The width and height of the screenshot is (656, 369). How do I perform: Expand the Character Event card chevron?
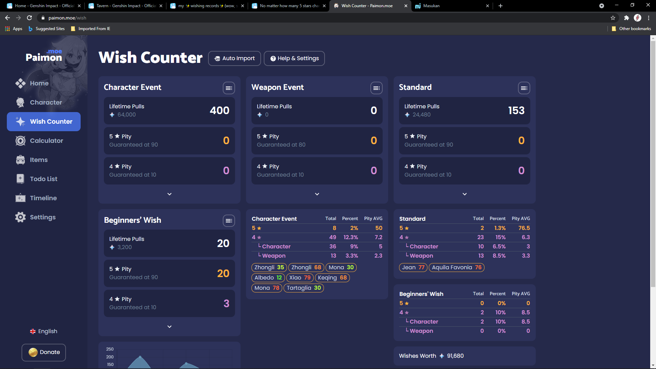coord(169,194)
